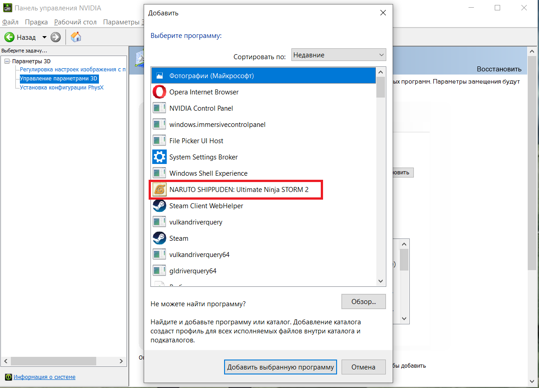539x388 pixels.
Task: Click the system information icon at bottom left
Action: pyautogui.click(x=8, y=377)
